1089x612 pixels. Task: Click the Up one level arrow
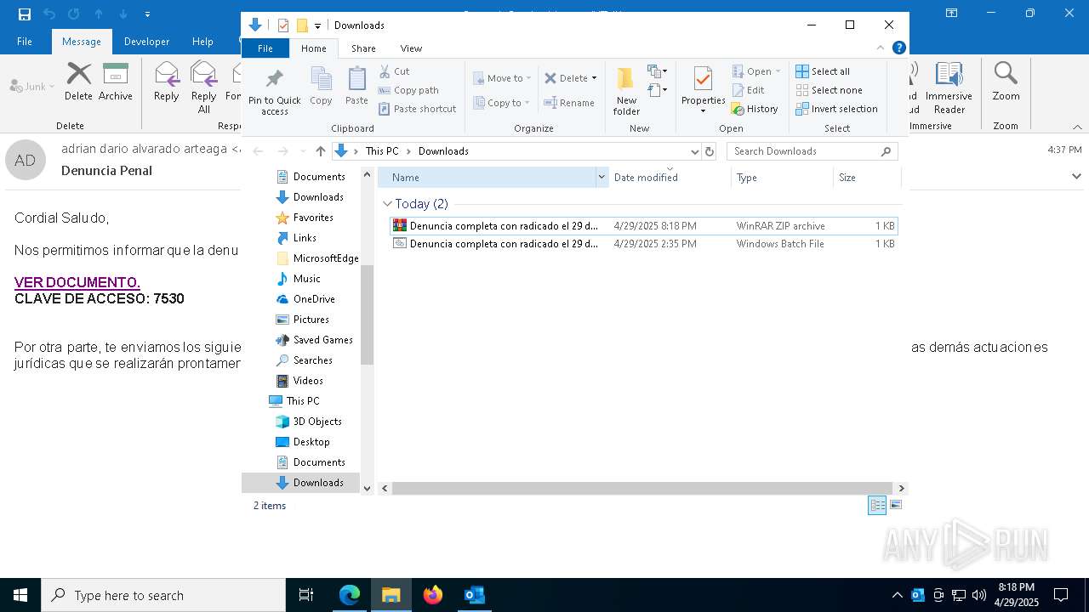pyautogui.click(x=321, y=151)
